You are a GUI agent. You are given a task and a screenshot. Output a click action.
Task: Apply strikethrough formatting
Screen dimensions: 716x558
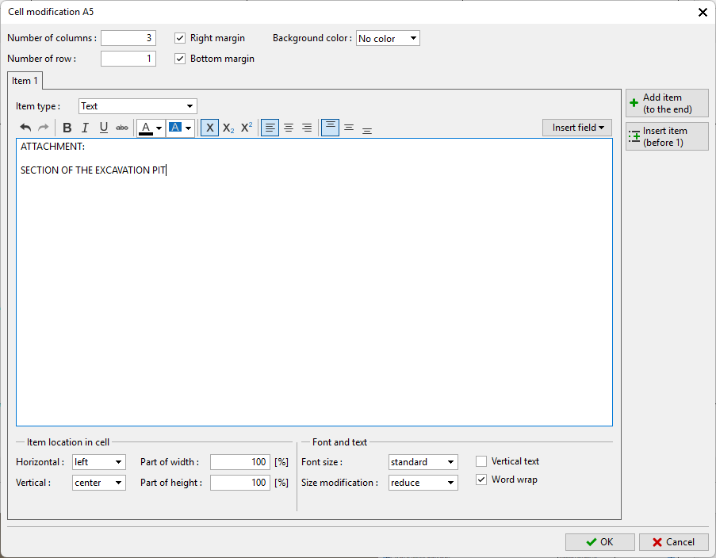click(122, 128)
